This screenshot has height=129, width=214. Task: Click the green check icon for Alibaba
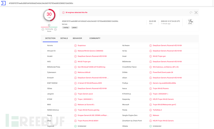click(x=150, y=126)
